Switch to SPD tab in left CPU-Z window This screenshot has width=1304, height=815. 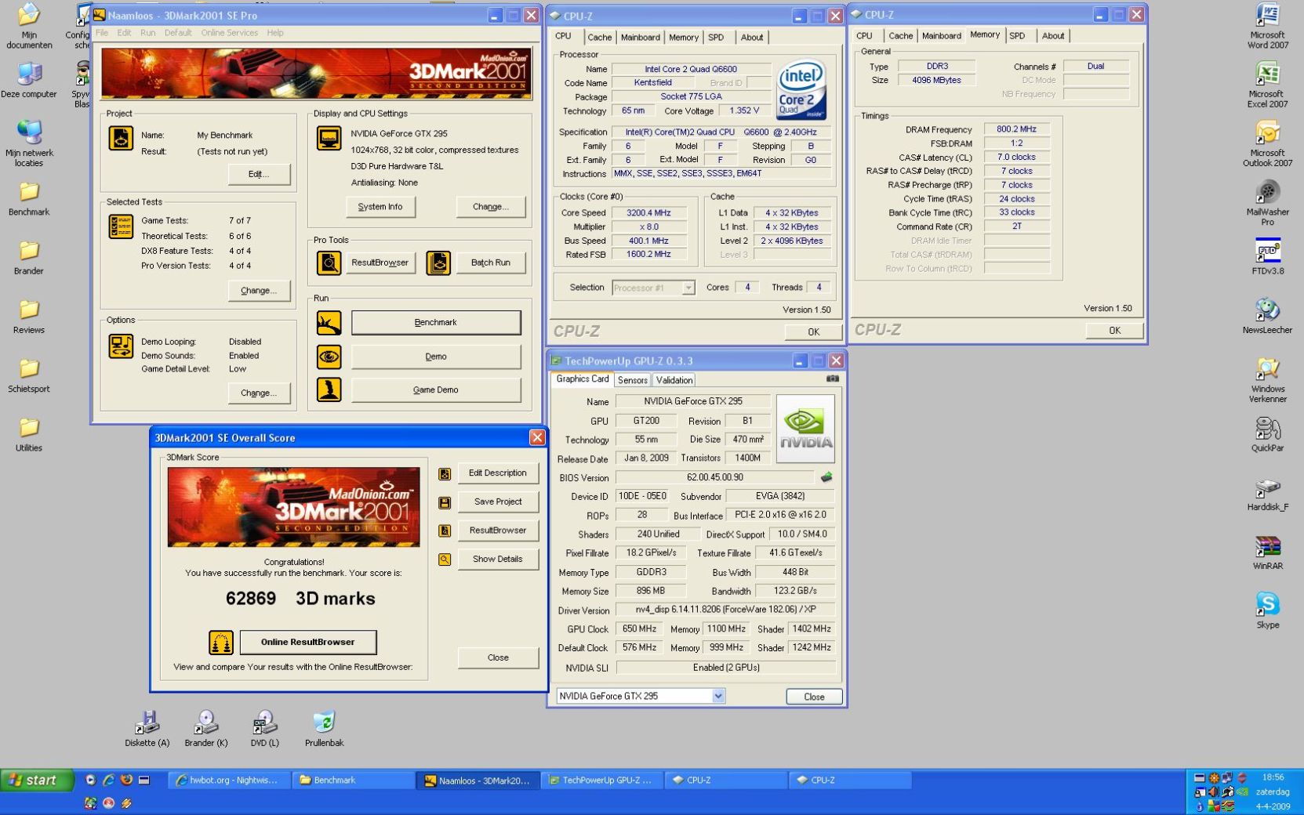716,38
